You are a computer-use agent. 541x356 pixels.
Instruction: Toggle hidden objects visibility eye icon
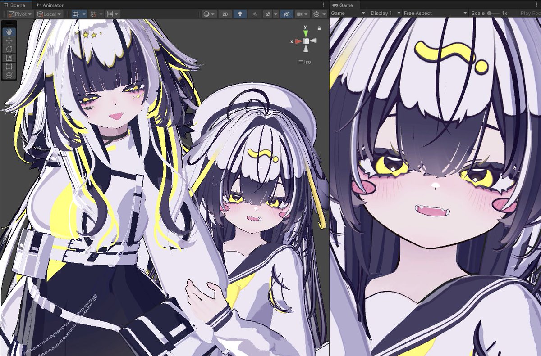click(x=286, y=14)
